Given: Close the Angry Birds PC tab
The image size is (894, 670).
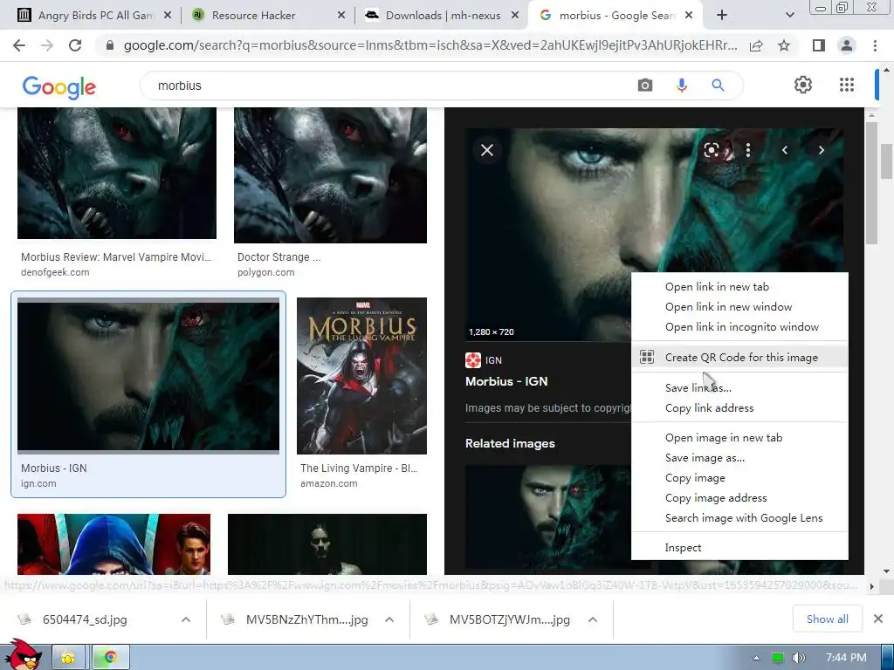Looking at the screenshot, I should [168, 16].
